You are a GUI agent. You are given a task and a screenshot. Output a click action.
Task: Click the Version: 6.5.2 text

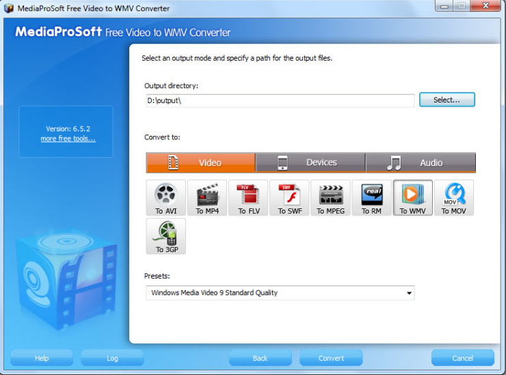pos(68,128)
